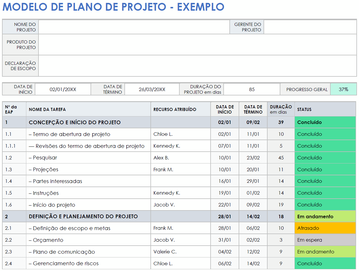The height and width of the screenshot is (271, 359).
Task: Select Kennedy K. in the Instruções row
Action: pos(165,193)
